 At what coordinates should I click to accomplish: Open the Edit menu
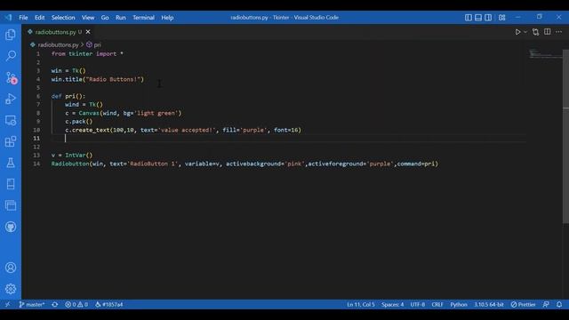pyautogui.click(x=39, y=18)
